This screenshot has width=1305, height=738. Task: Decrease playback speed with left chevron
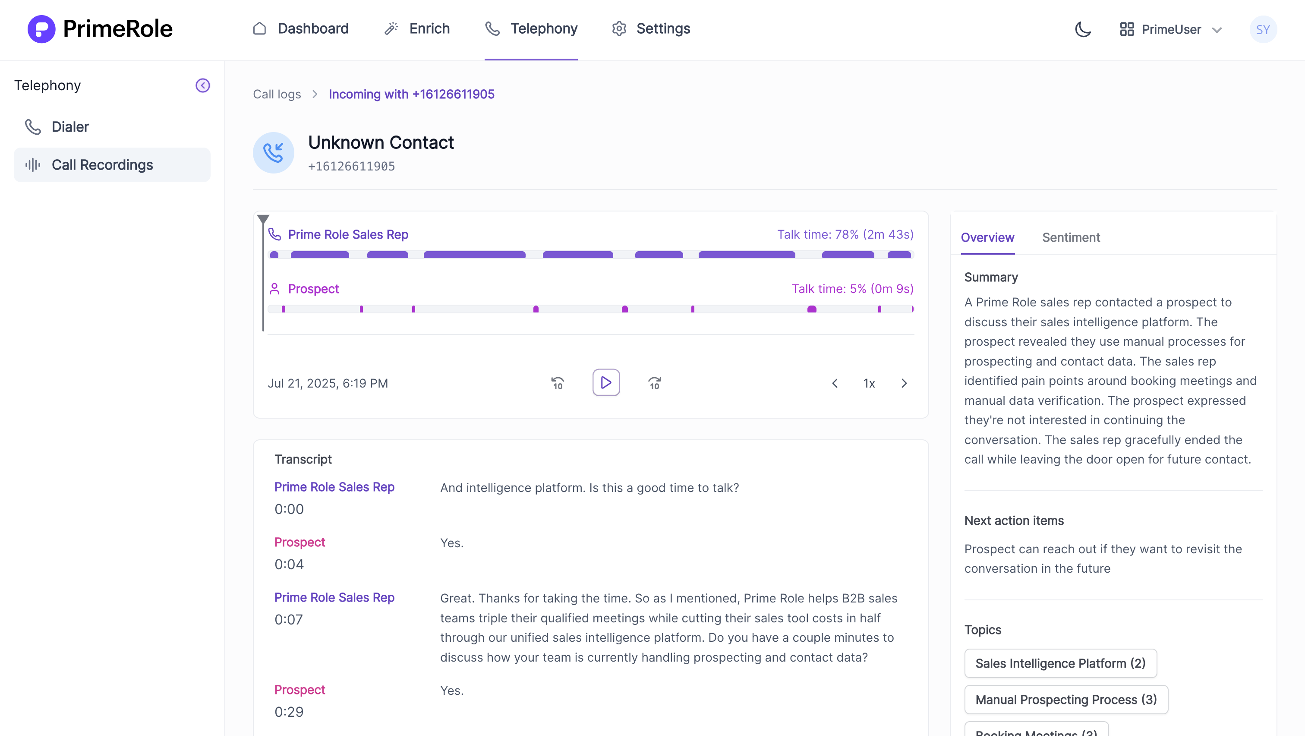[835, 383]
